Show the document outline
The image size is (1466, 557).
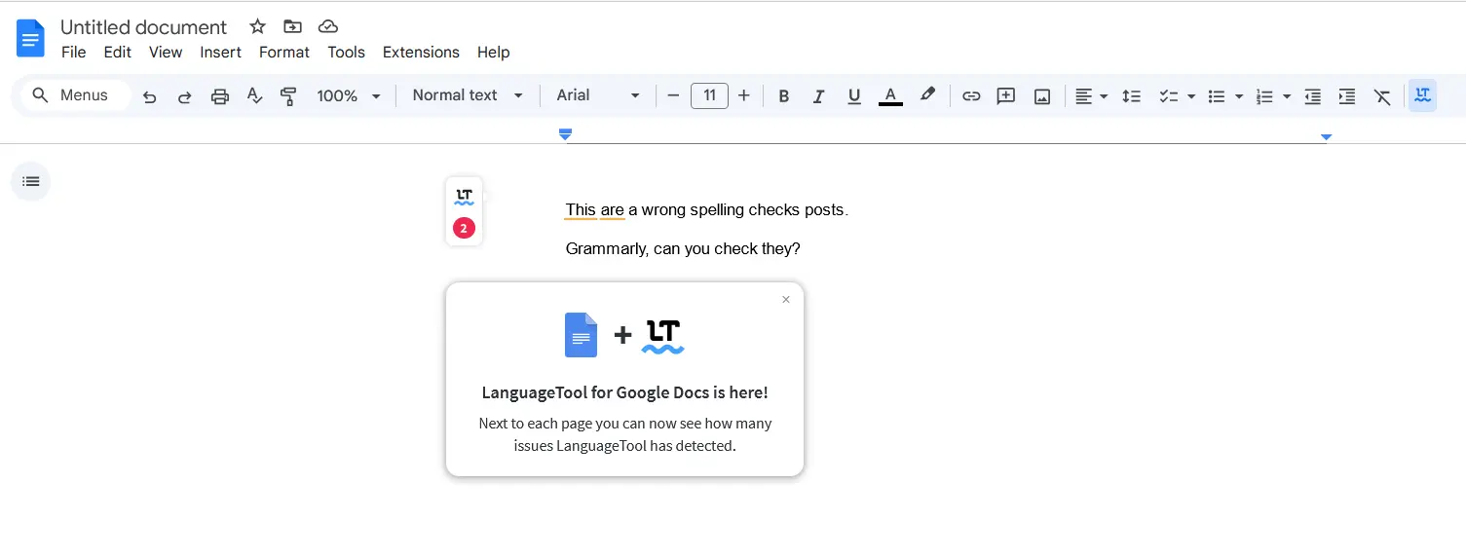click(30, 181)
